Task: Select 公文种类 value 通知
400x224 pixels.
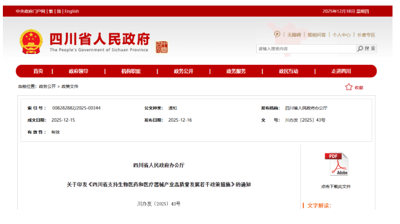Action: [173, 108]
